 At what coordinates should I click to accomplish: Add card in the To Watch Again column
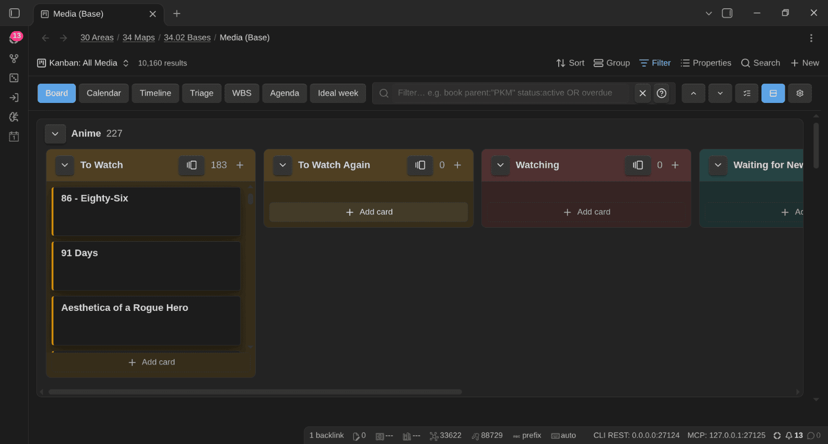tap(369, 212)
